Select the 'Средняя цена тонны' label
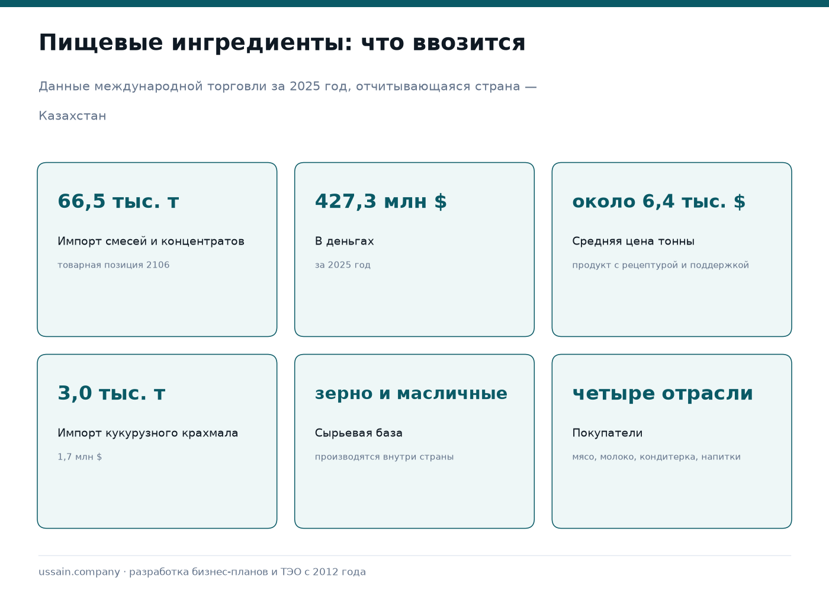The width and height of the screenshot is (829, 592). pos(634,241)
